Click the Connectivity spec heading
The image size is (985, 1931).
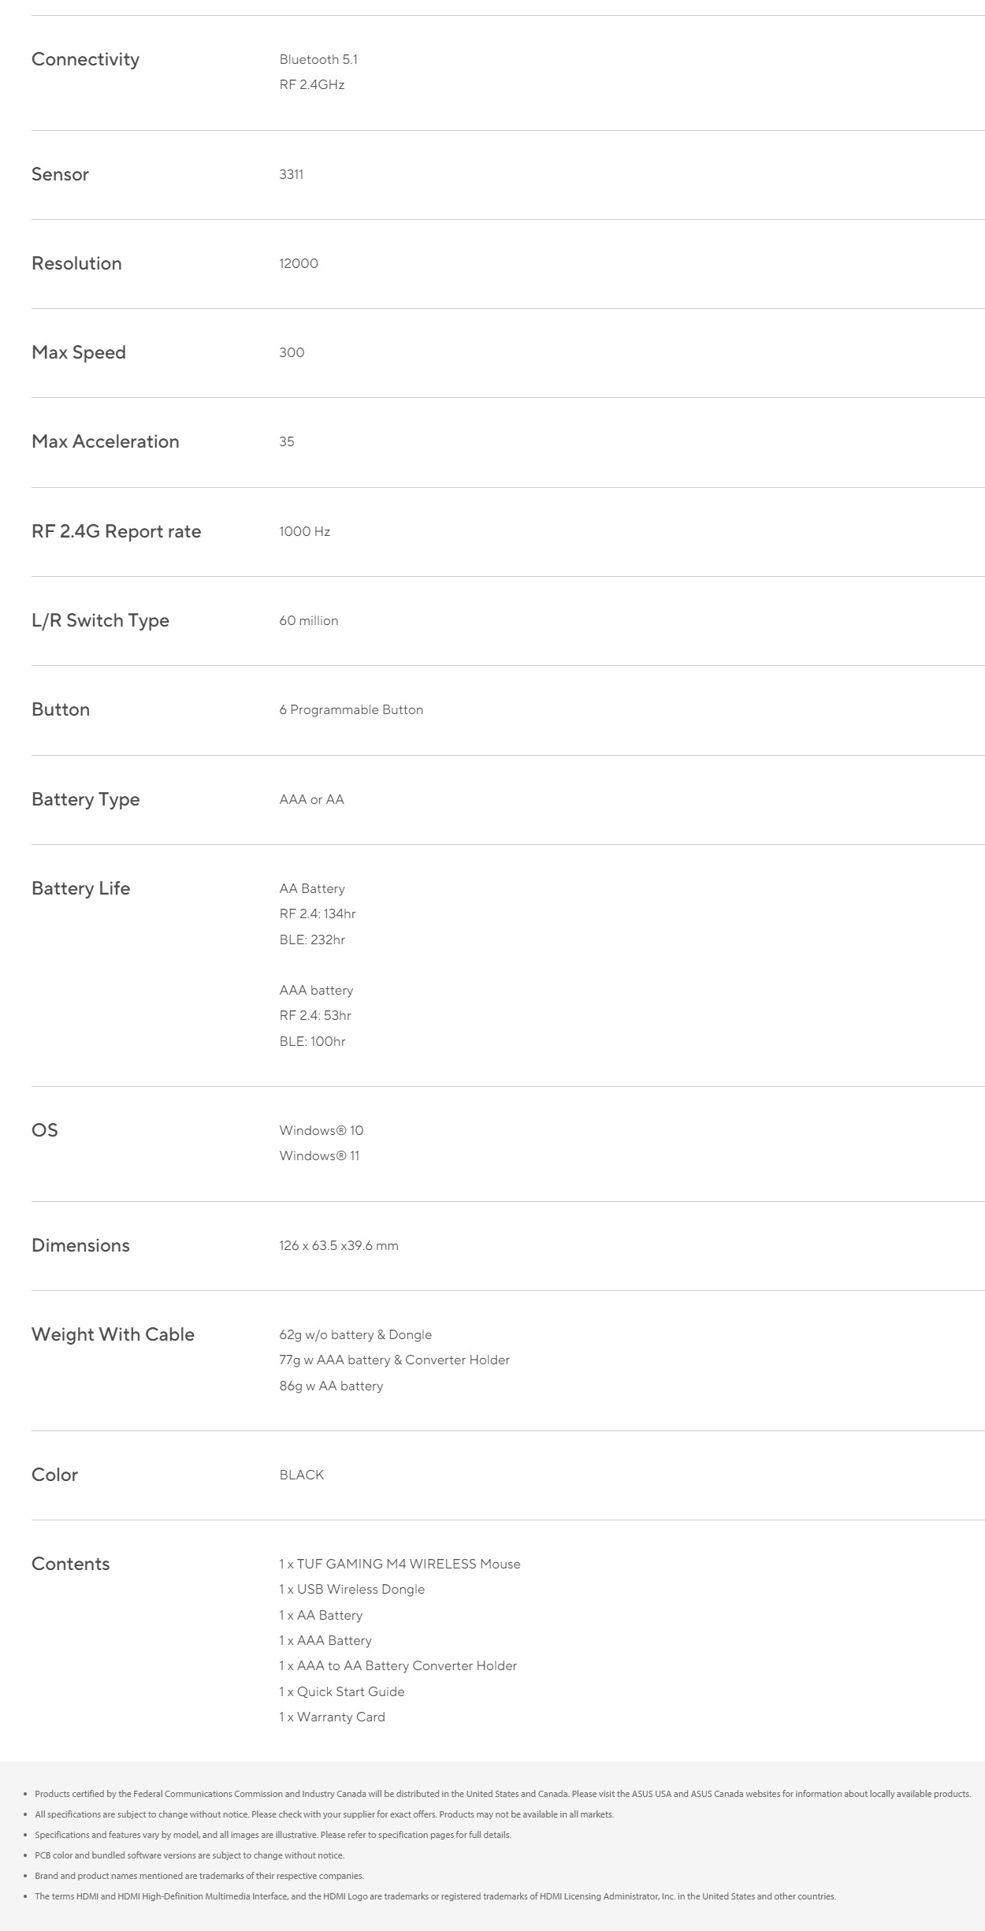coord(85,59)
